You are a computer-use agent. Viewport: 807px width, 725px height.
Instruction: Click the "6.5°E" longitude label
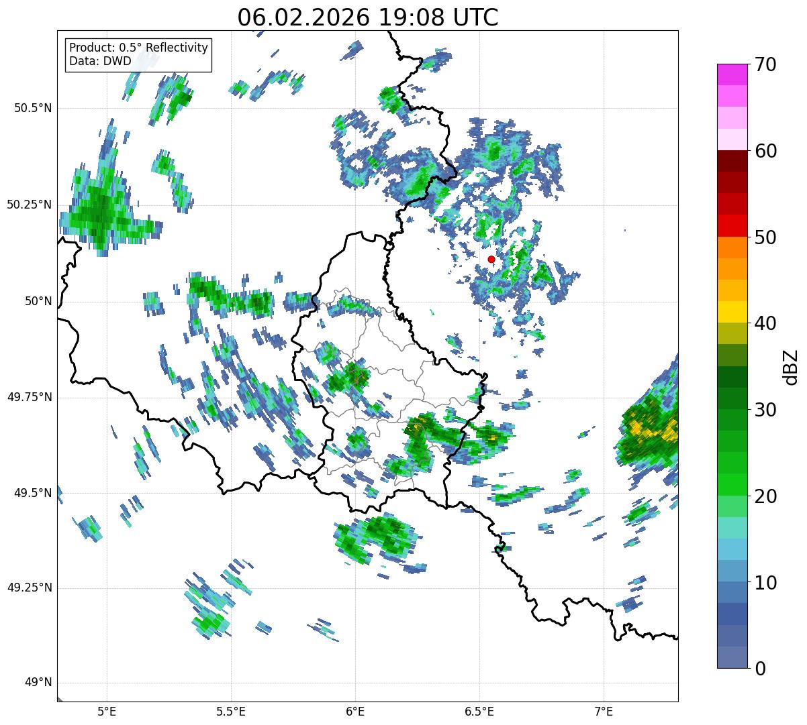coord(479,711)
